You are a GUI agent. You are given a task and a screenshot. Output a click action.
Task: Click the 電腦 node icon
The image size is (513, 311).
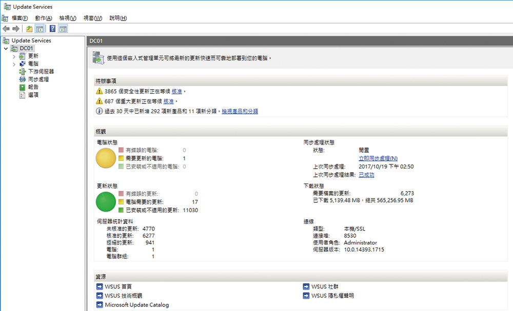coord(22,64)
